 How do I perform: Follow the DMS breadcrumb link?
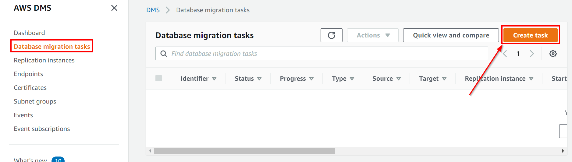pos(153,10)
